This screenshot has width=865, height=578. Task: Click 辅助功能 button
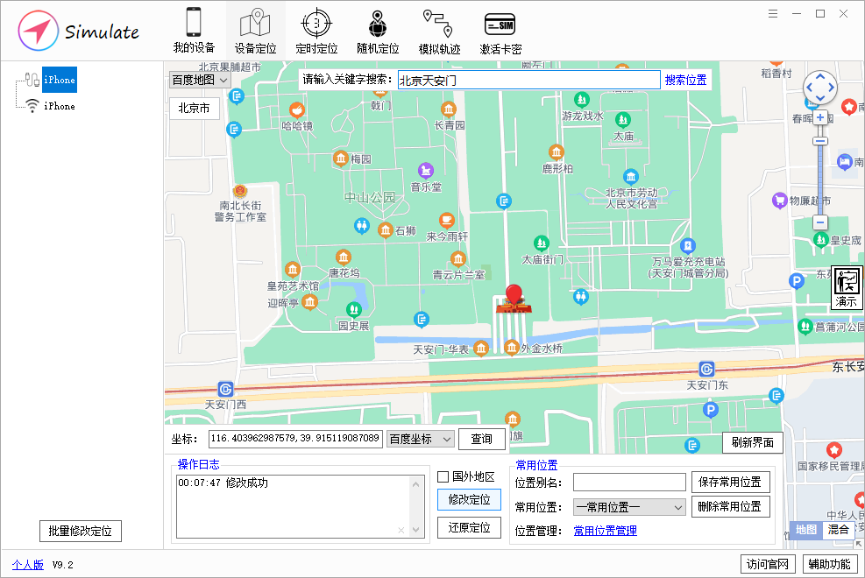830,564
